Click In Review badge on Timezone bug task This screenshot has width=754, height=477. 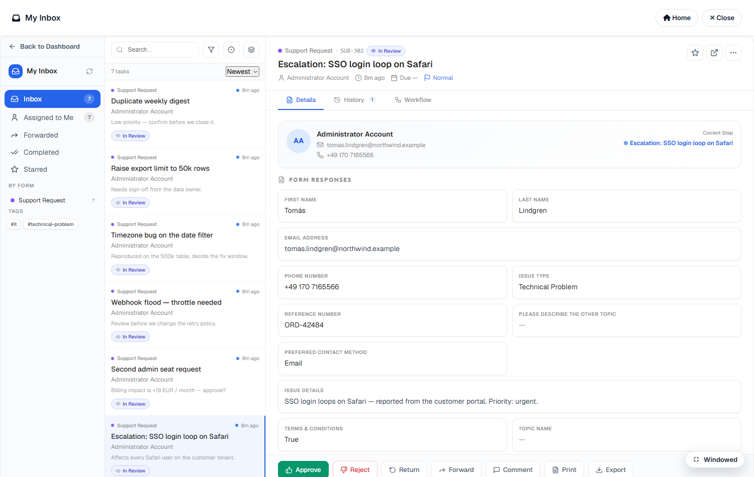pyautogui.click(x=131, y=270)
